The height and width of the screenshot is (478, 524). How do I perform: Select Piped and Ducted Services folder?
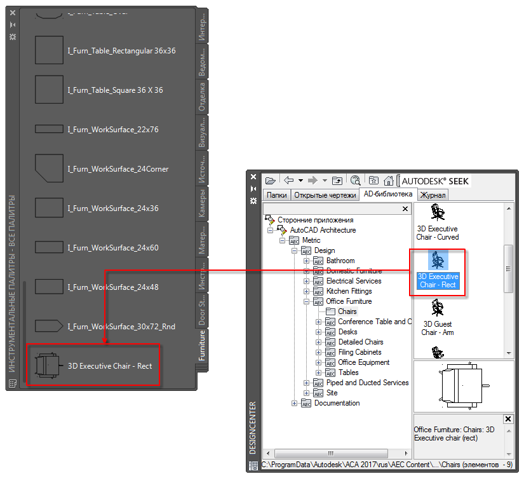click(367, 382)
